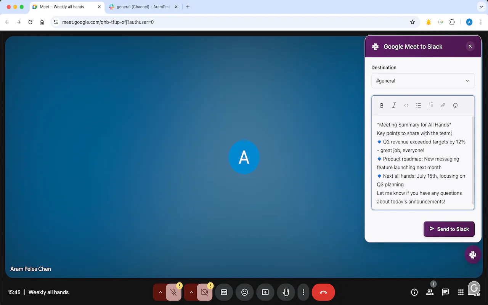Click the Slack logo in panel header

tap(375, 47)
